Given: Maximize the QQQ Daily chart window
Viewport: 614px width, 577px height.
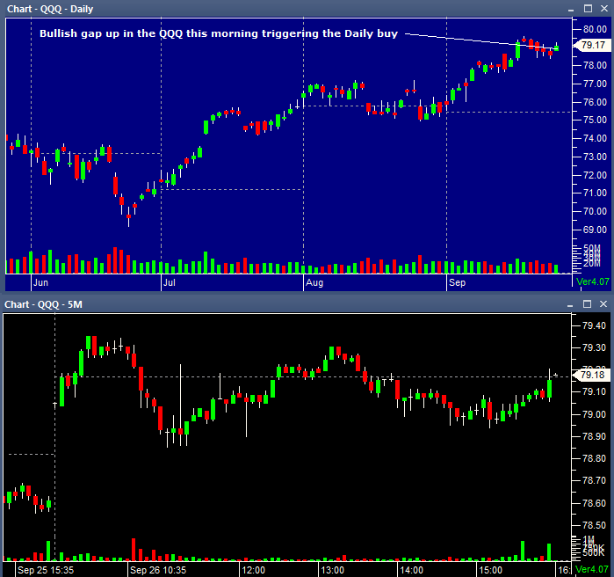Looking at the screenshot, I should coord(588,9).
